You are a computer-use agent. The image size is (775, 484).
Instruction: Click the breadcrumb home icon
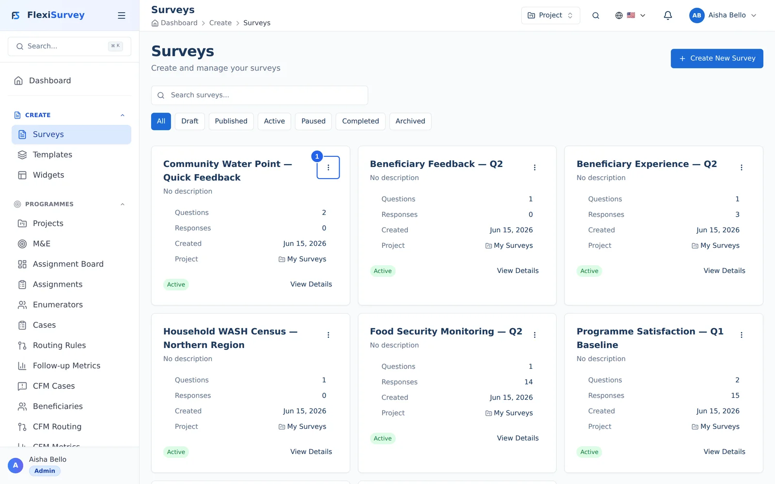click(x=155, y=23)
